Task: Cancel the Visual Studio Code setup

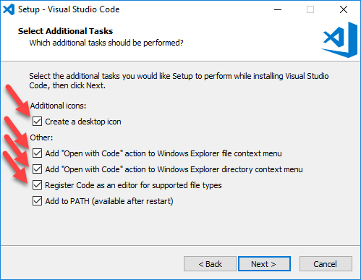Action: (326, 264)
